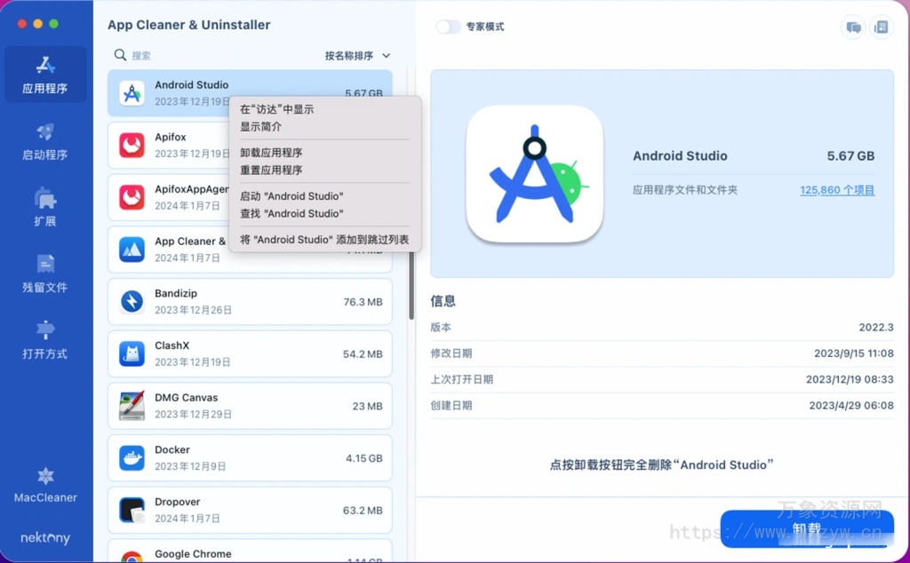
Task: Click 启动 "Android Studio" menu item
Action: tap(291, 196)
